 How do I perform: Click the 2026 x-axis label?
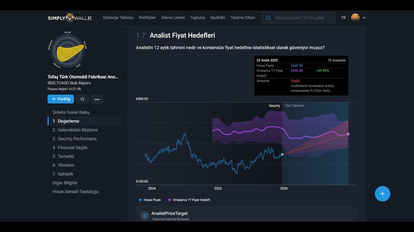tap(284, 188)
